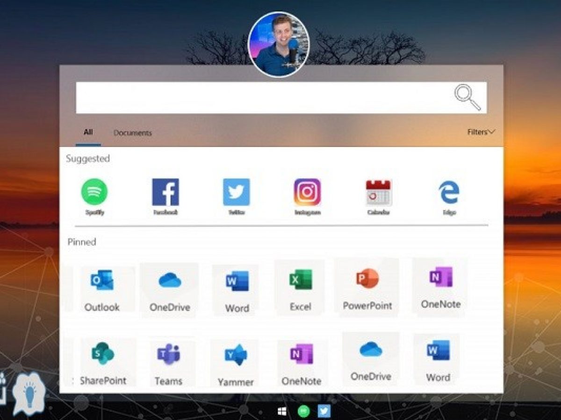Expand the Filters dropdown
561x420 pixels.
[481, 132]
